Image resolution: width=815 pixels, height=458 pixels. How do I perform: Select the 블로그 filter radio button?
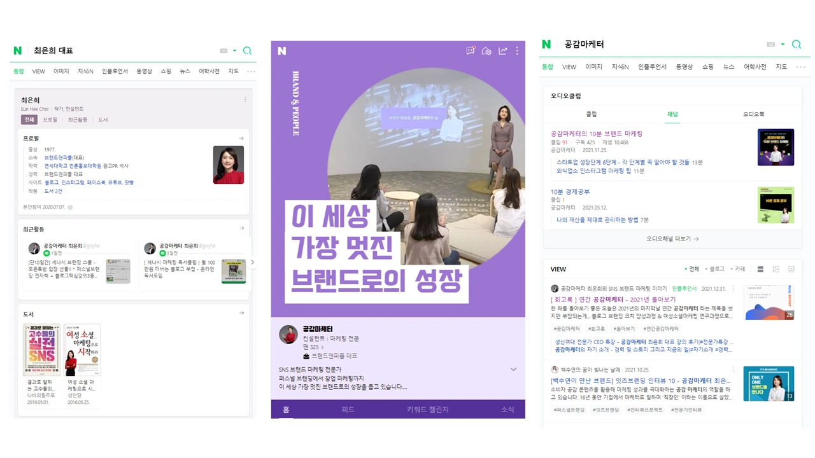tap(705, 268)
